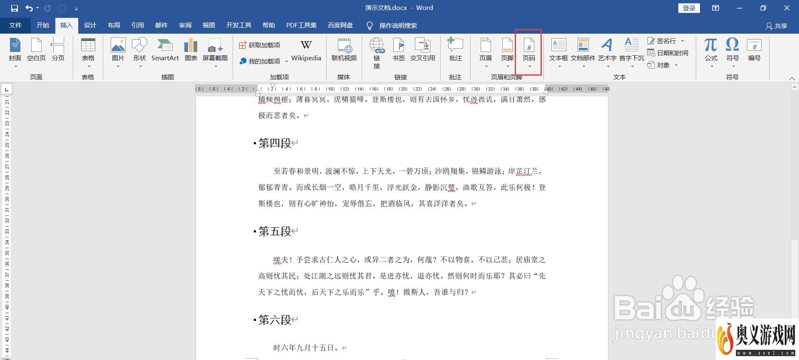Click the date and time (日期和时间) button

click(x=668, y=53)
